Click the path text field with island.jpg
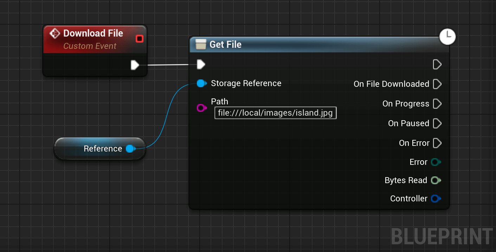Viewport: 496px width, 252px height. [276, 113]
